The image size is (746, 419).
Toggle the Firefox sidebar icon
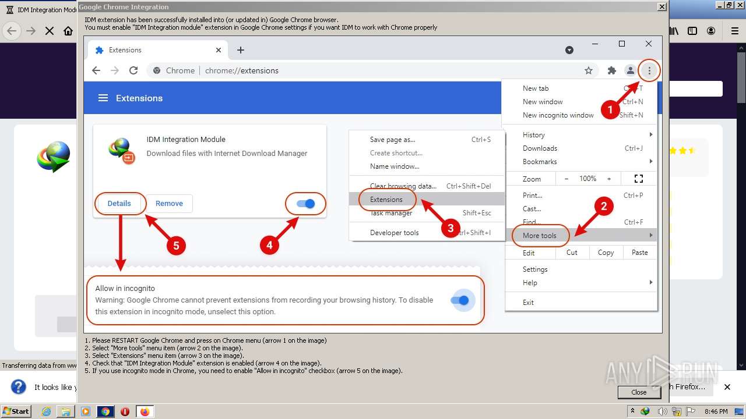coord(692,31)
